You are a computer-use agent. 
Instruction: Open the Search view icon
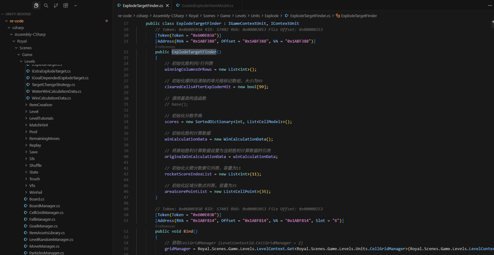pos(47,6)
